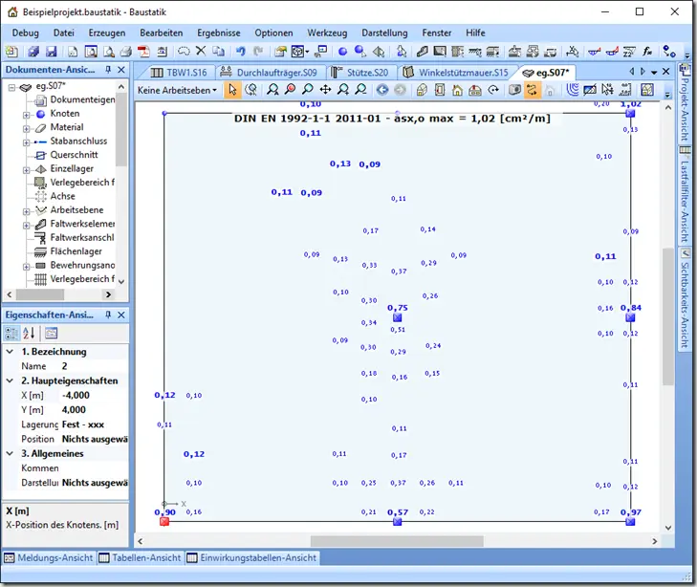Select the Querschnitt tree item
Viewport: 697px width, 587px height.
(74, 155)
